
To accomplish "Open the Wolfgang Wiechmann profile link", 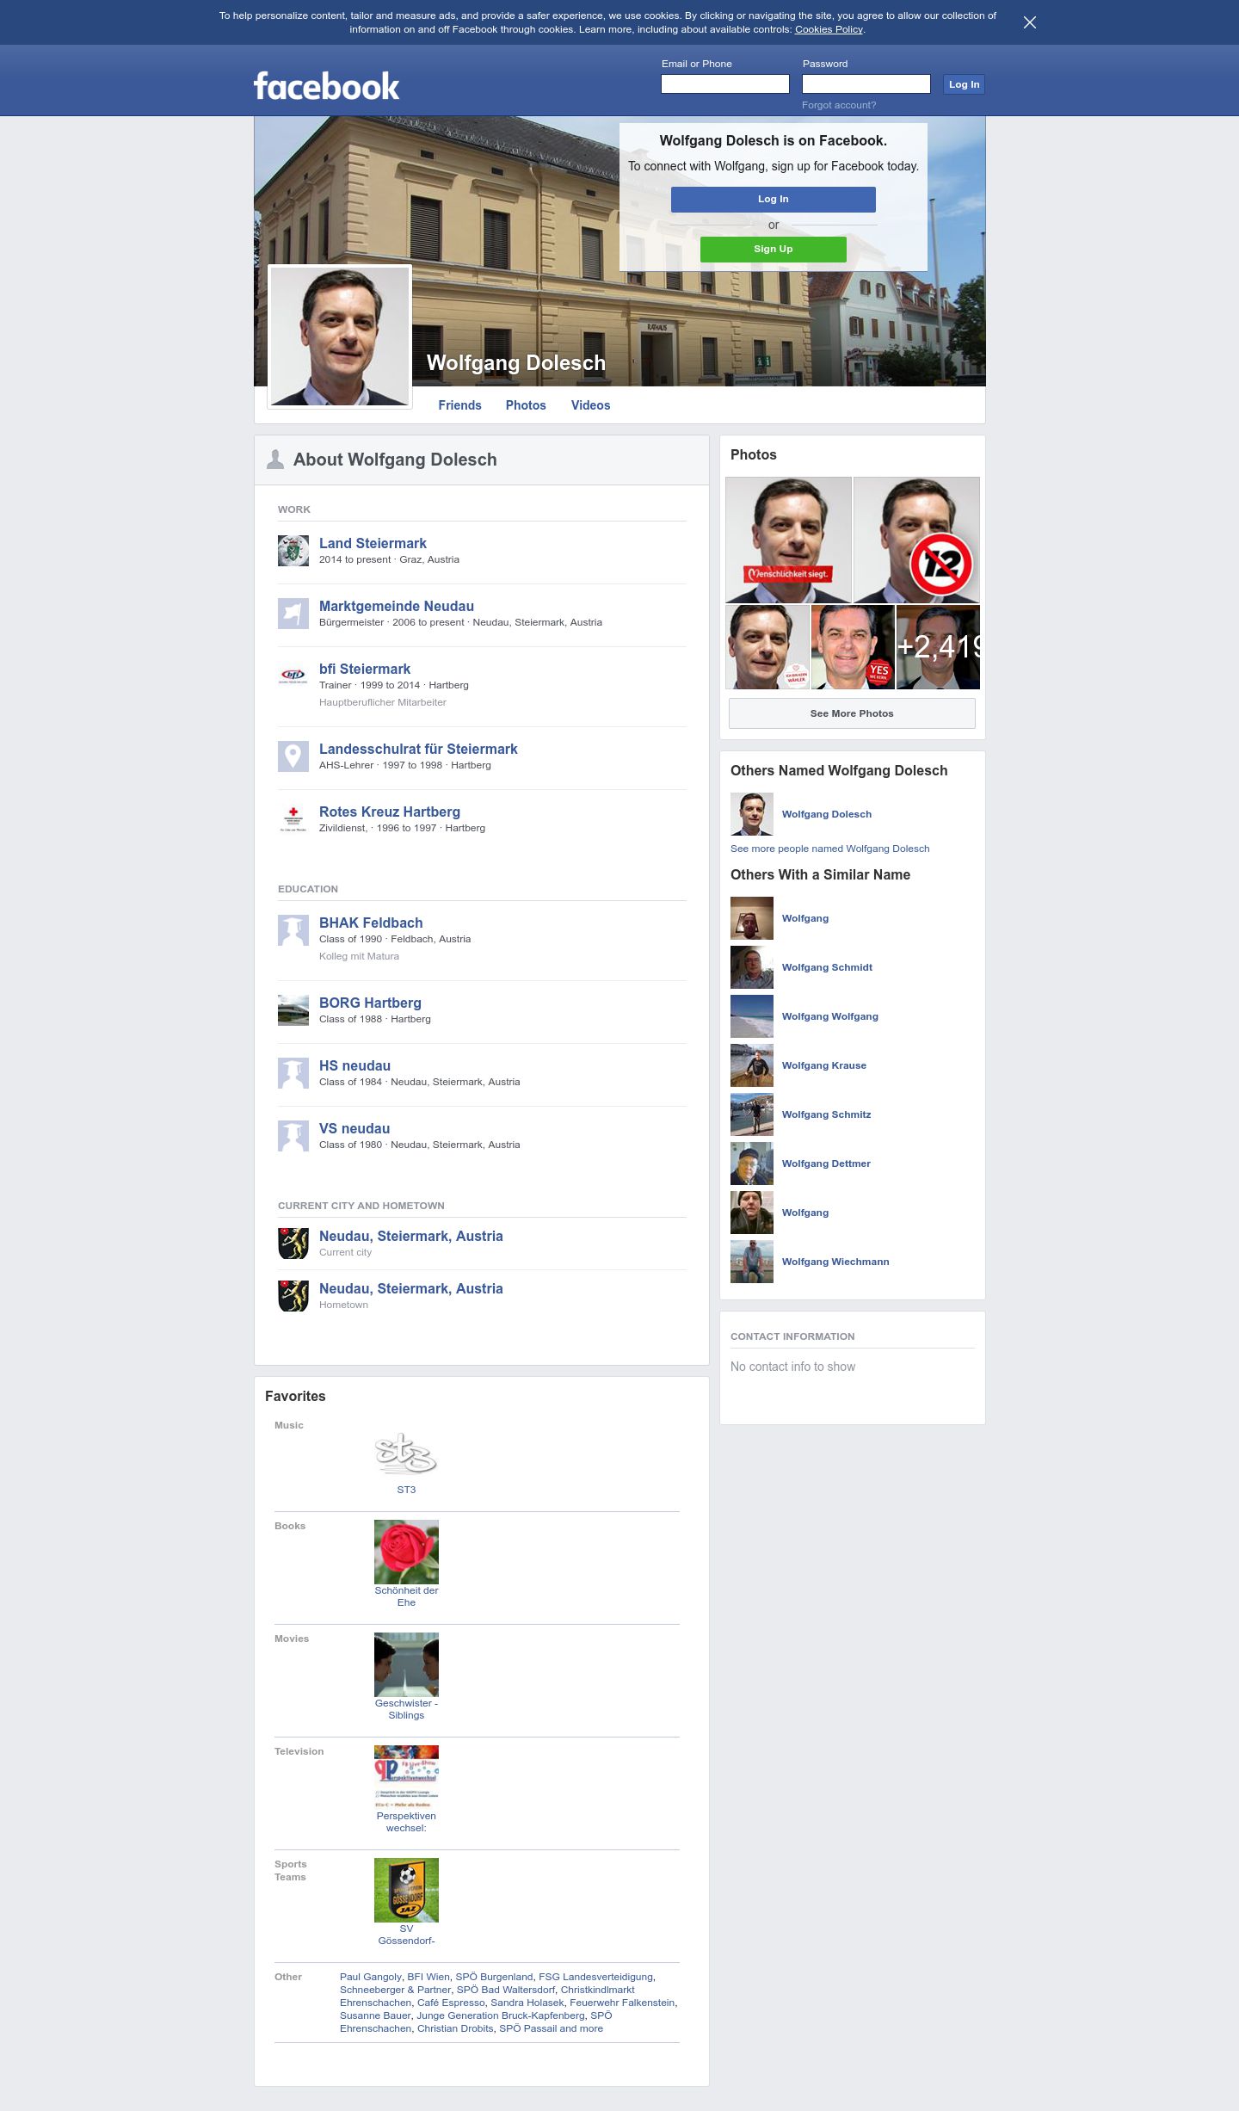I will point(835,1262).
